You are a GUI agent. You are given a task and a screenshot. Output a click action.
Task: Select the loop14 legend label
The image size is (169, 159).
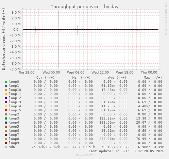(15, 106)
